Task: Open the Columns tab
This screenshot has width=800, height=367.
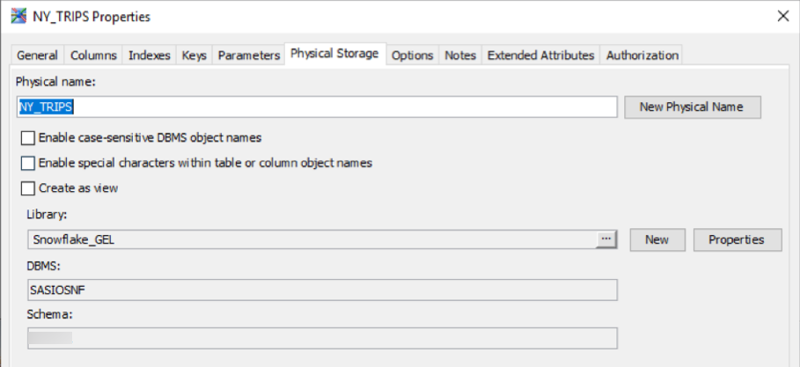Action: point(93,55)
